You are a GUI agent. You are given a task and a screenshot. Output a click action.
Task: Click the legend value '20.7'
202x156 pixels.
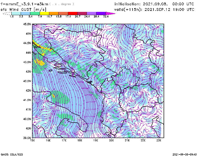tap(78, 16)
